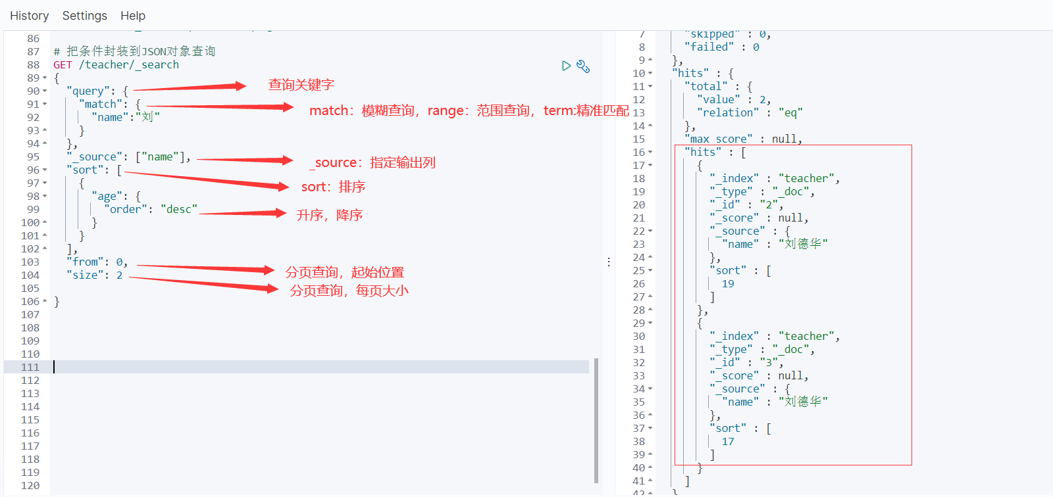Collapse the sort object fold at line 97

point(45,183)
